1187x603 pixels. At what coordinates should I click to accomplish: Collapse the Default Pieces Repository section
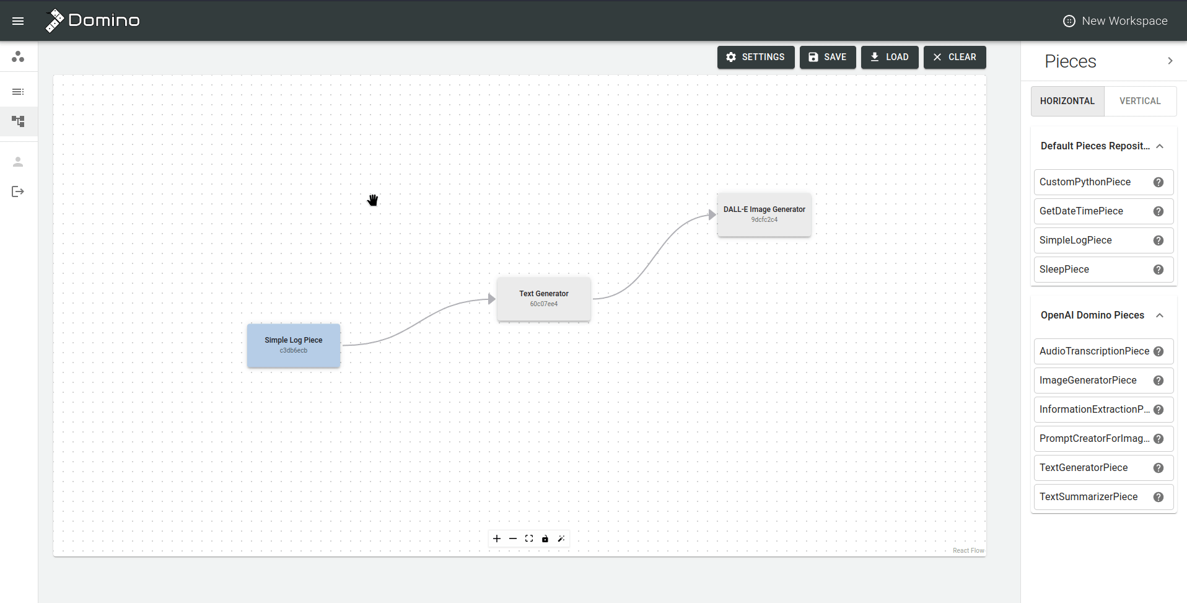(1160, 146)
